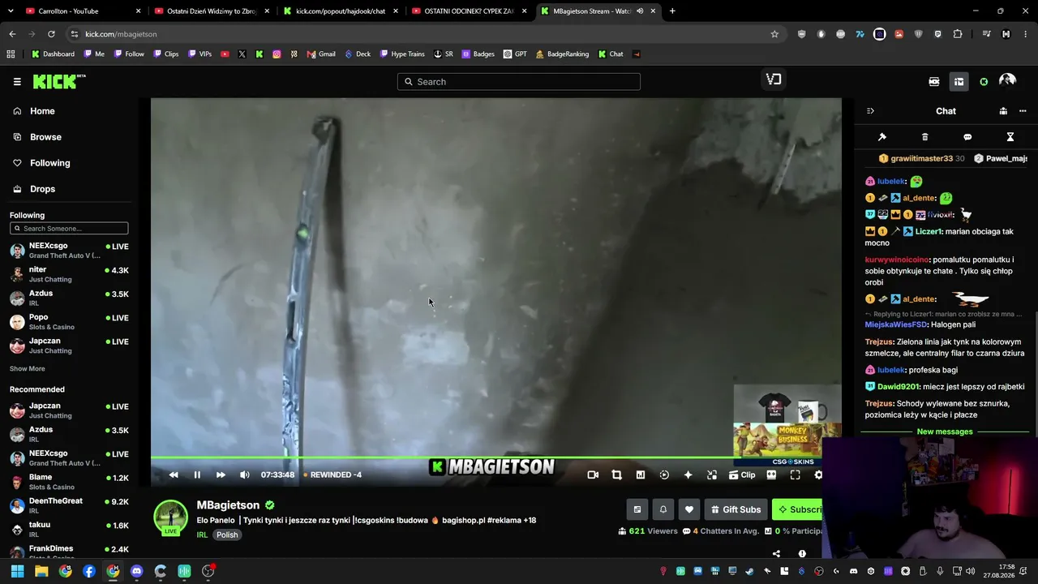
Task: Open the Dashboard bookmark
Action: click(x=53, y=54)
